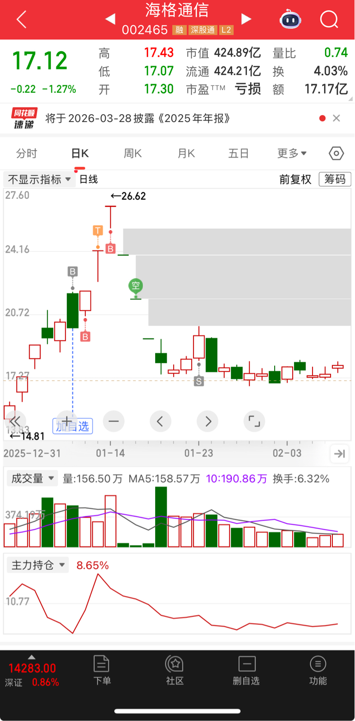
Task: Tap the gray B marker above green candle
Action: pyautogui.click(x=72, y=271)
